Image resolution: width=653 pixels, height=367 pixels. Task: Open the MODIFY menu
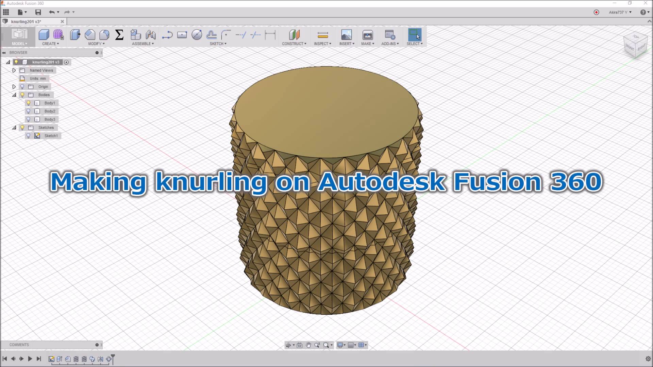pyautogui.click(x=96, y=44)
